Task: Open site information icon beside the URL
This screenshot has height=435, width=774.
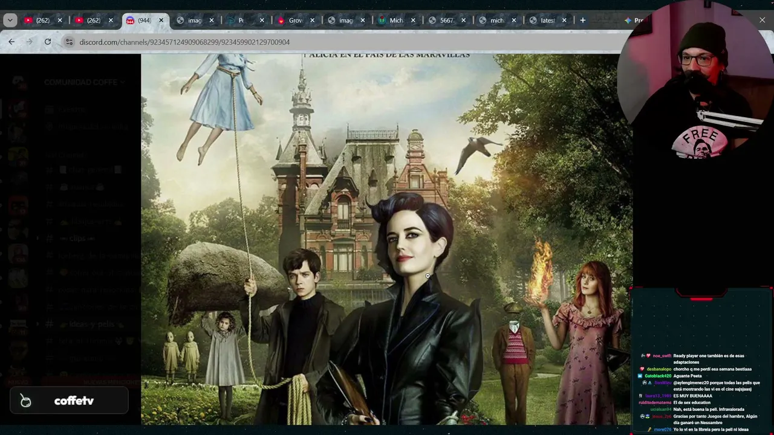Action: pyautogui.click(x=69, y=42)
